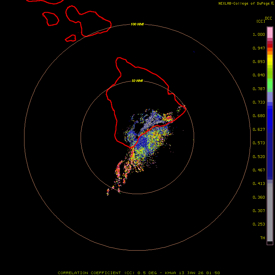Select the 0.307 legend value
This screenshot has width=275, height=275.
pyautogui.click(x=259, y=211)
